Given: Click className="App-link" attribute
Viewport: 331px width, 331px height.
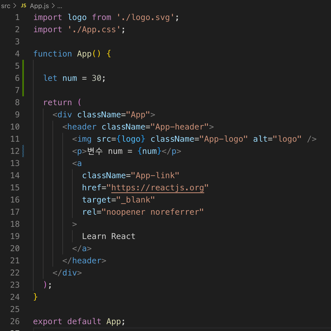Looking at the screenshot, I should 131,175.
